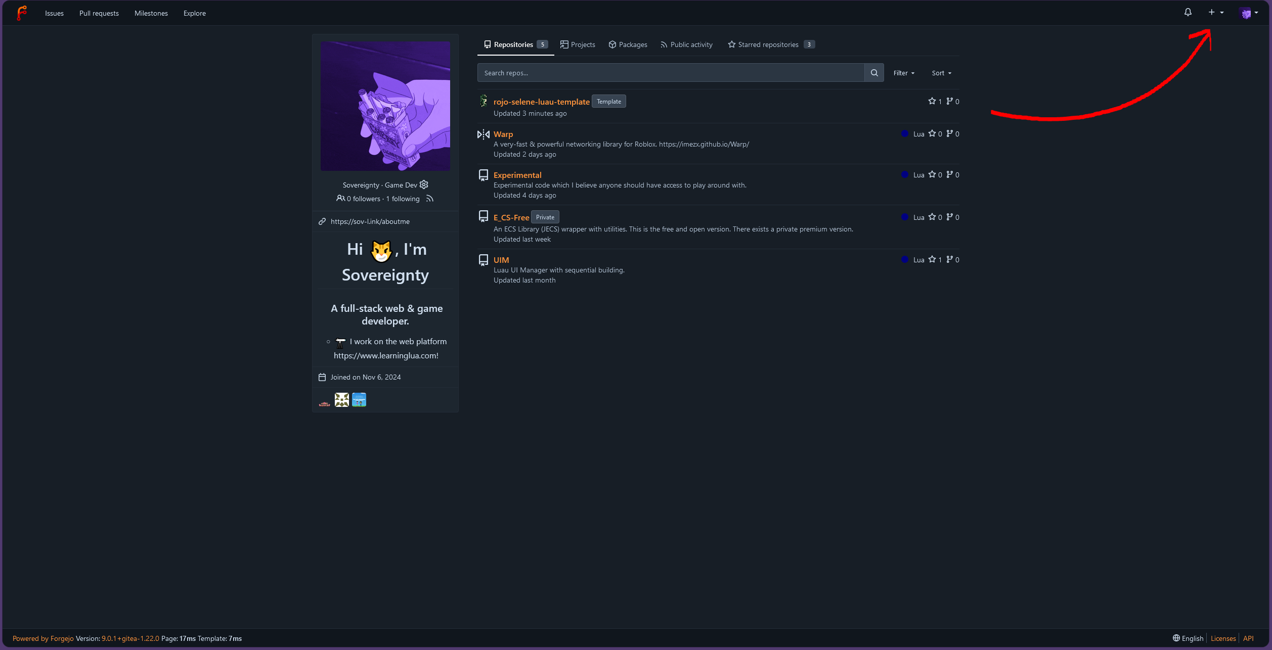Click the Lua language dot on E_CS-Free row

pos(905,217)
